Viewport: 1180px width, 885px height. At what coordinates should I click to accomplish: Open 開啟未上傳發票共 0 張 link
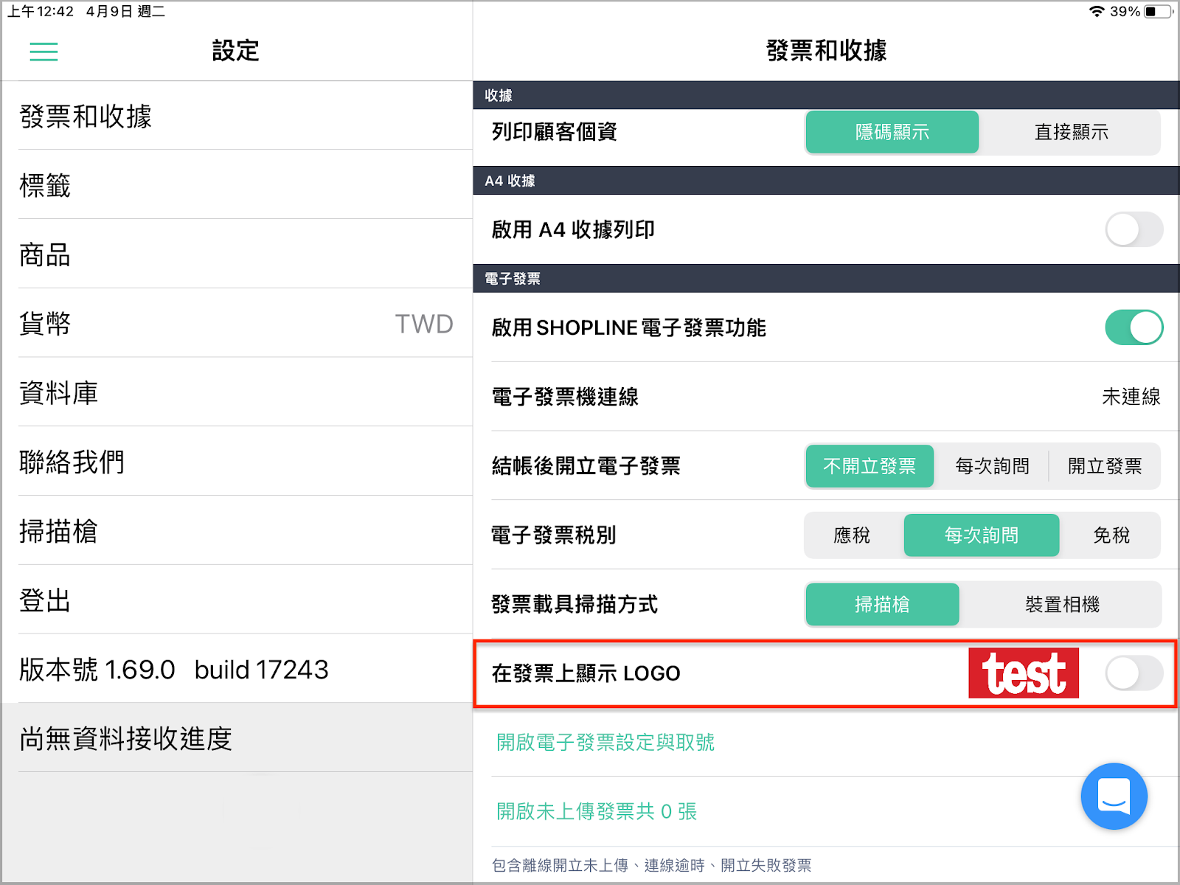(597, 811)
